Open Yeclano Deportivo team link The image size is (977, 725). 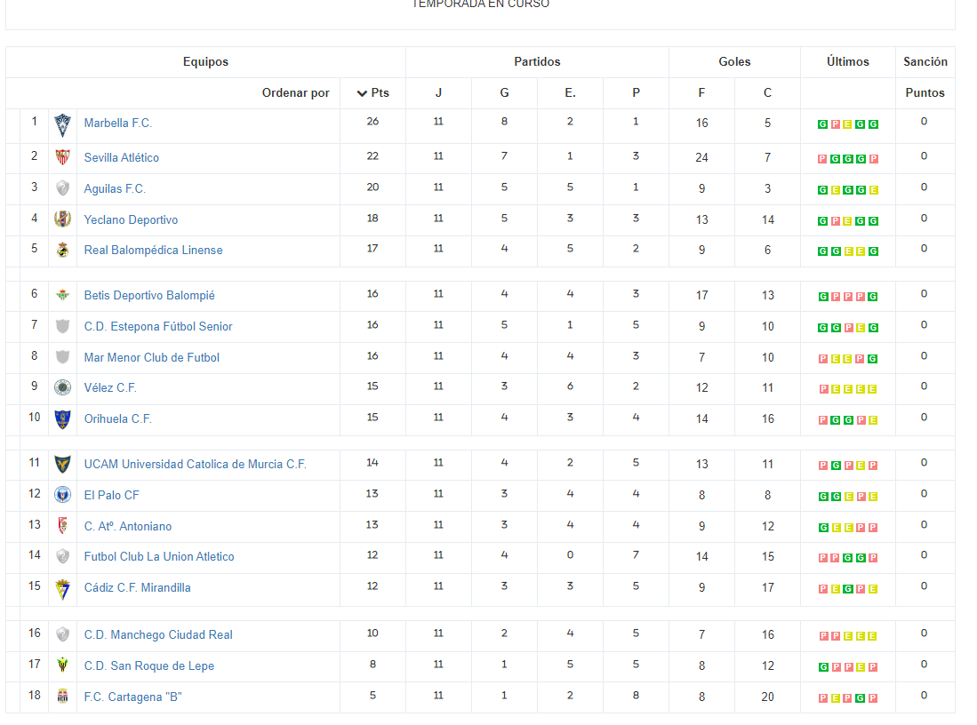[131, 219]
